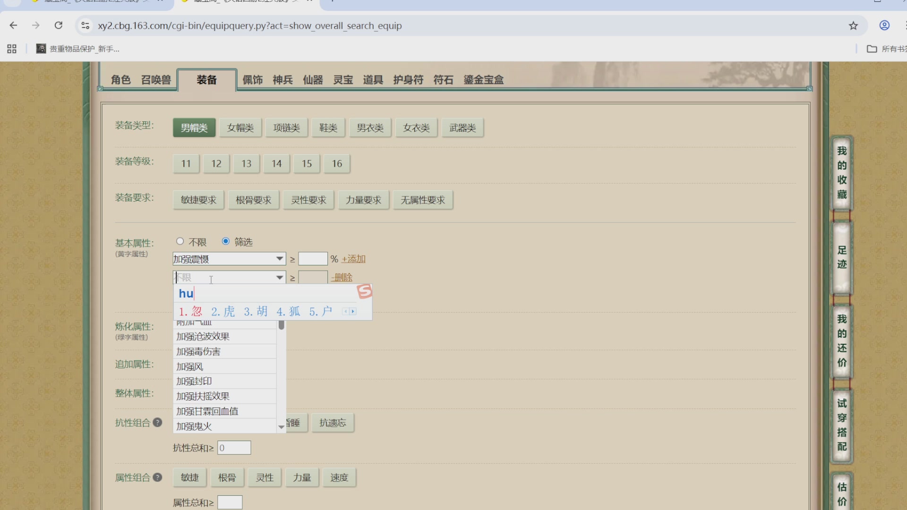
Task: Toggle the 男帽类 equipment type button
Action: 194,127
